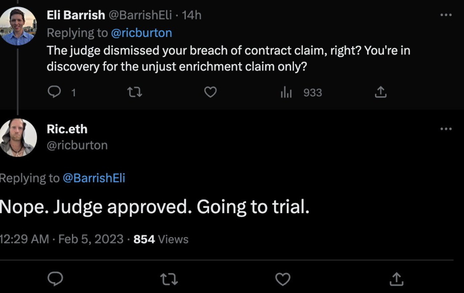This screenshot has height=293, width=464.
Task: Open the tweet timestamp Feb 5, 2023
Action: 91,239
